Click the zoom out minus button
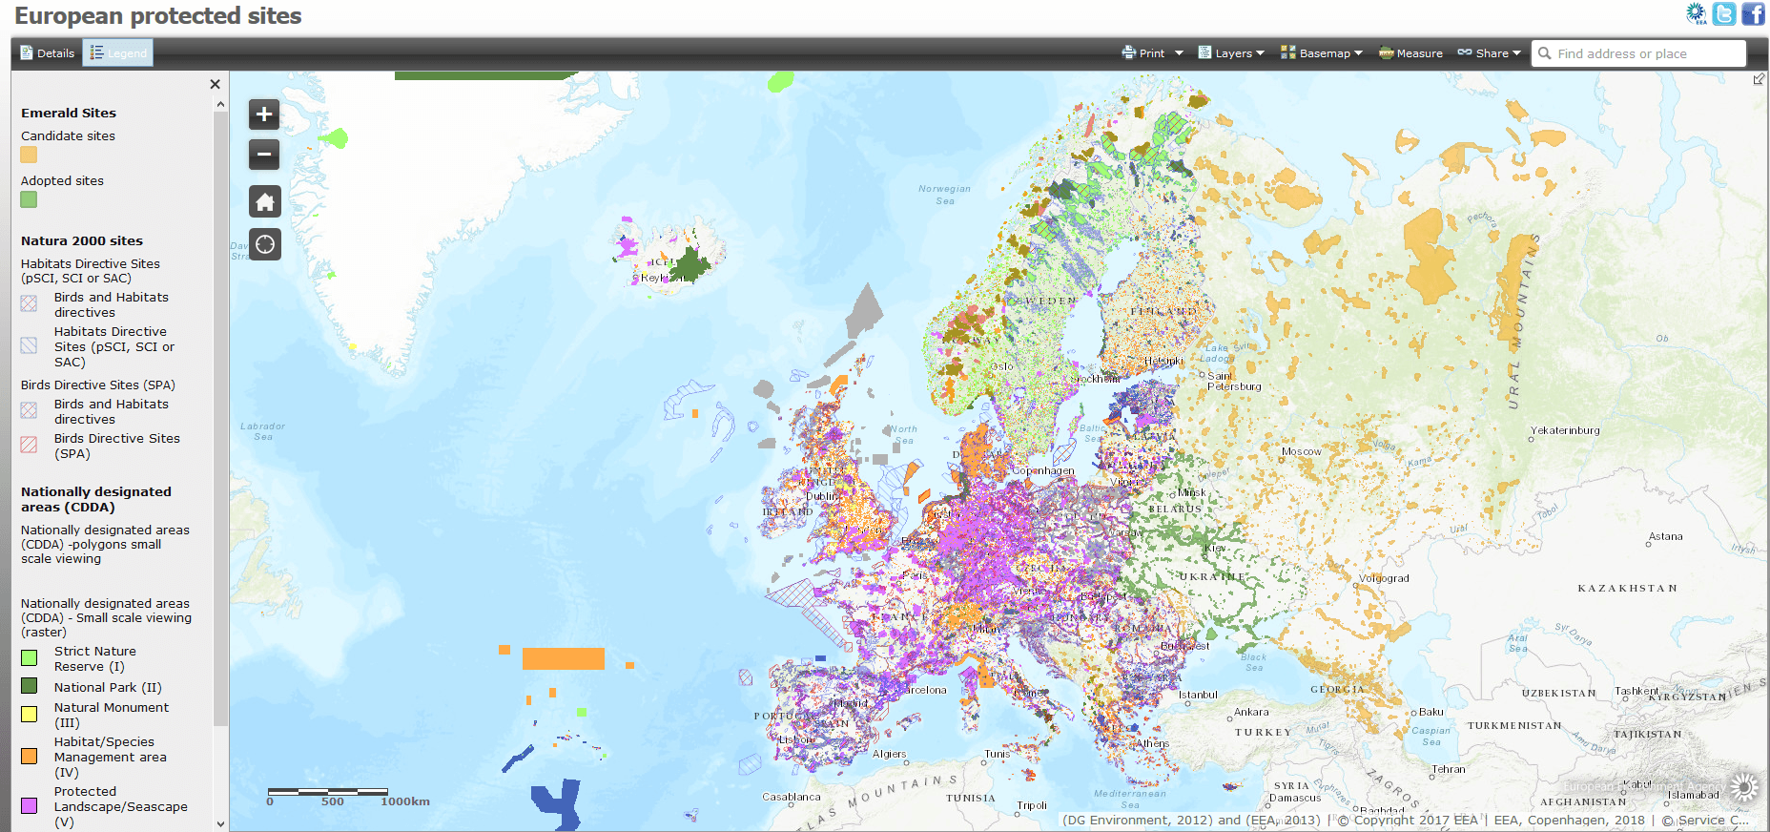This screenshot has width=1770, height=832. [265, 154]
